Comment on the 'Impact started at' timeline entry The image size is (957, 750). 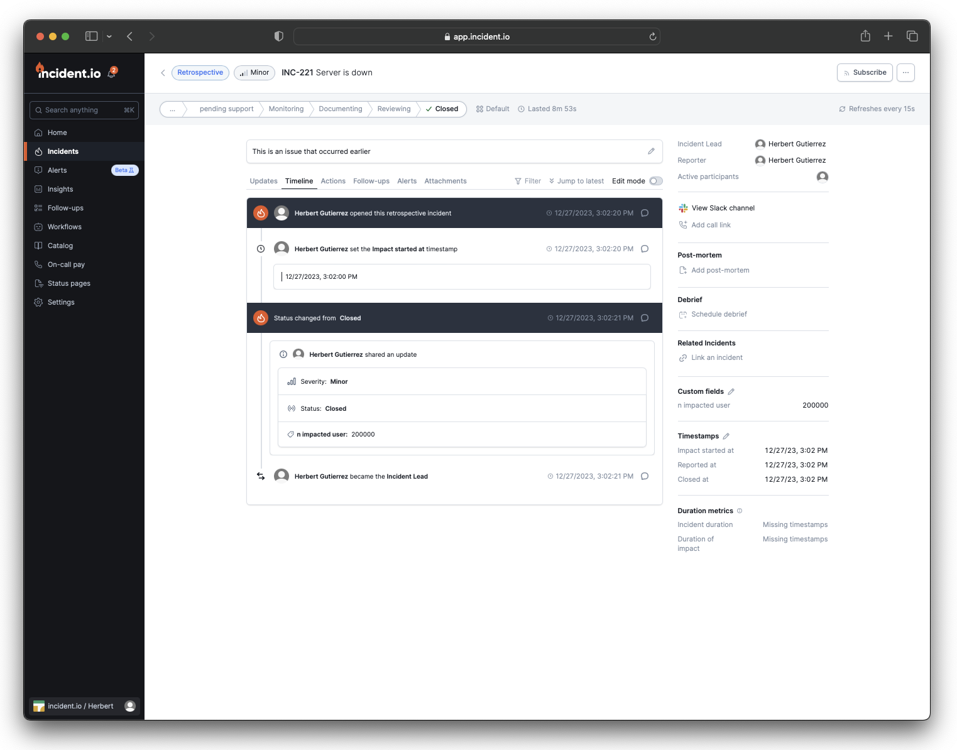coord(645,249)
